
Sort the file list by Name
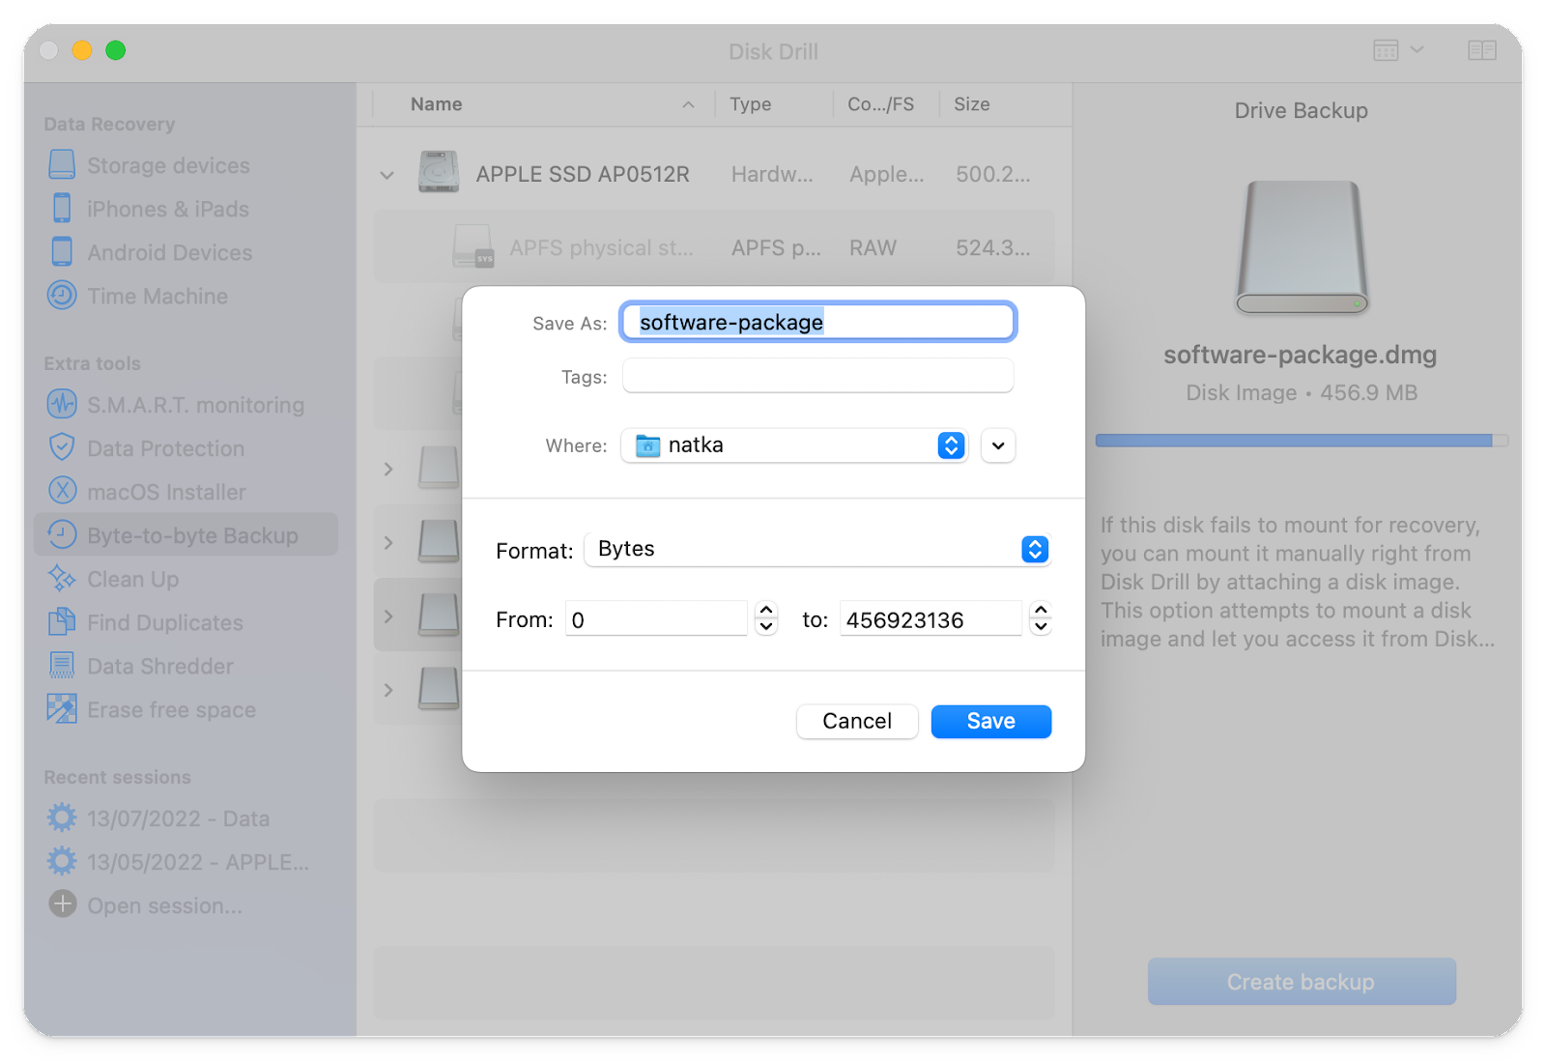coord(436,103)
